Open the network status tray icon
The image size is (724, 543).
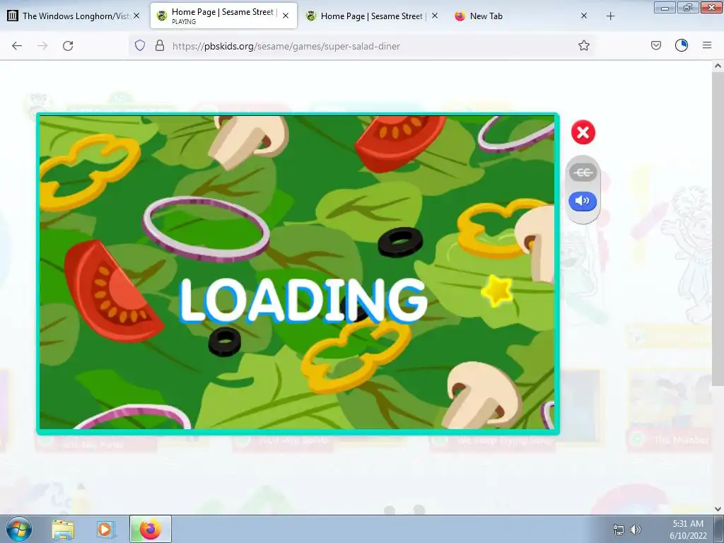618,530
